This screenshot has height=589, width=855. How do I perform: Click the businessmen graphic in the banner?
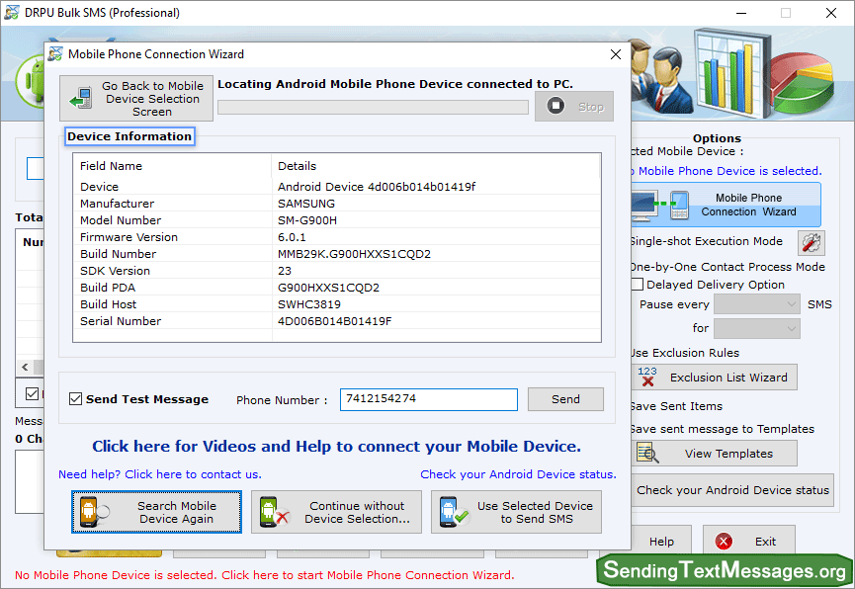(661, 75)
